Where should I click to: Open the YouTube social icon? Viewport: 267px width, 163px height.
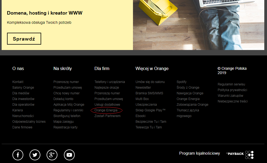tap(69, 155)
